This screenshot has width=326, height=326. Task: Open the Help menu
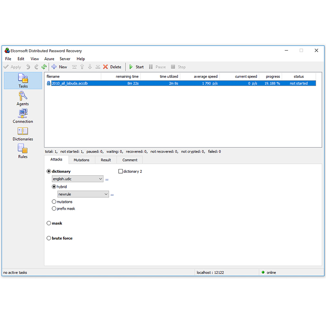point(81,59)
